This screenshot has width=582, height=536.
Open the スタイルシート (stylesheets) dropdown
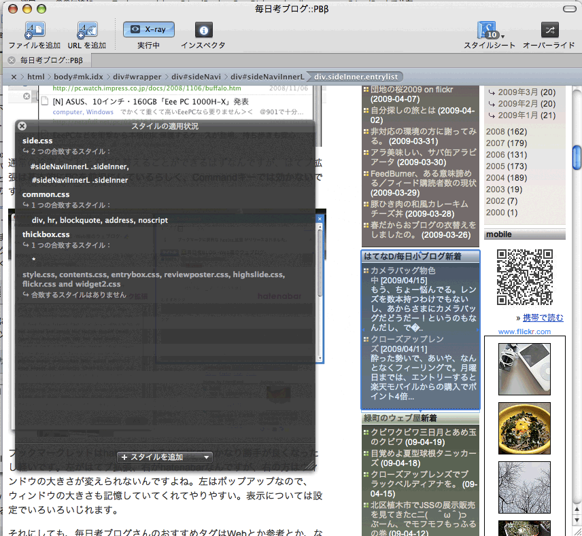pyautogui.click(x=490, y=31)
